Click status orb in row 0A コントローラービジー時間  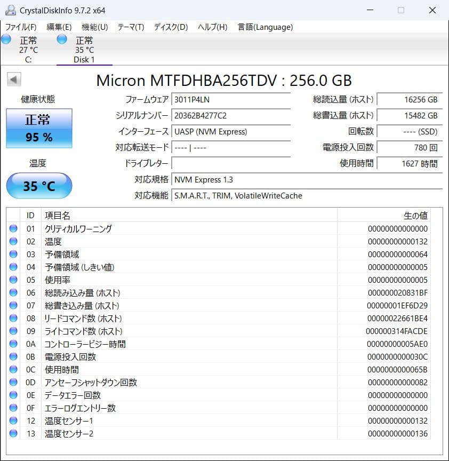point(13,344)
